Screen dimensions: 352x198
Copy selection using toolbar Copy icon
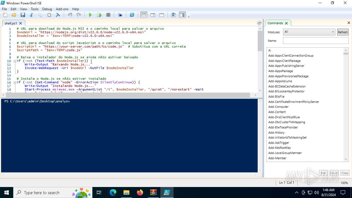(40, 15)
